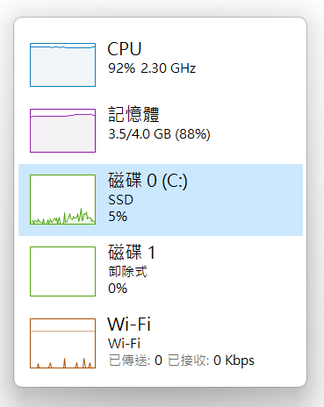The image size is (324, 407).
Task: Click the smaller Wi-Fi adapter name subtitle
Action: tap(124, 344)
